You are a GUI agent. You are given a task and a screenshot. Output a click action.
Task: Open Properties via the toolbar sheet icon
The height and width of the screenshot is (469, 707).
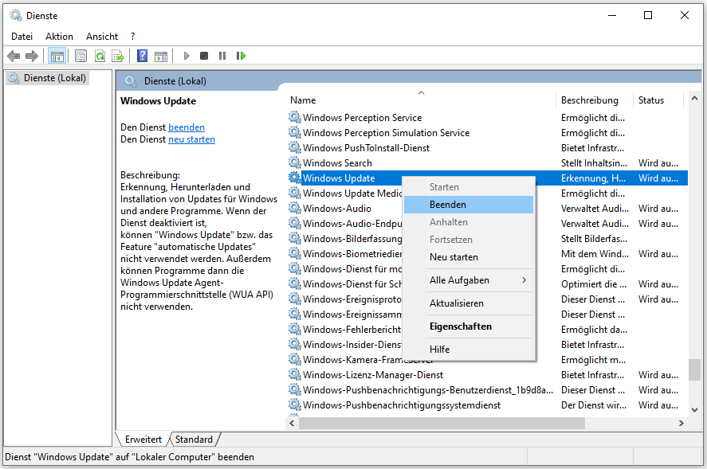pyautogui.click(x=81, y=56)
